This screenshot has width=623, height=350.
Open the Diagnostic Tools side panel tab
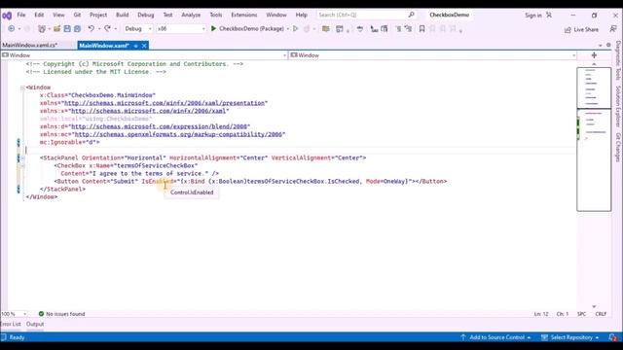(618, 60)
